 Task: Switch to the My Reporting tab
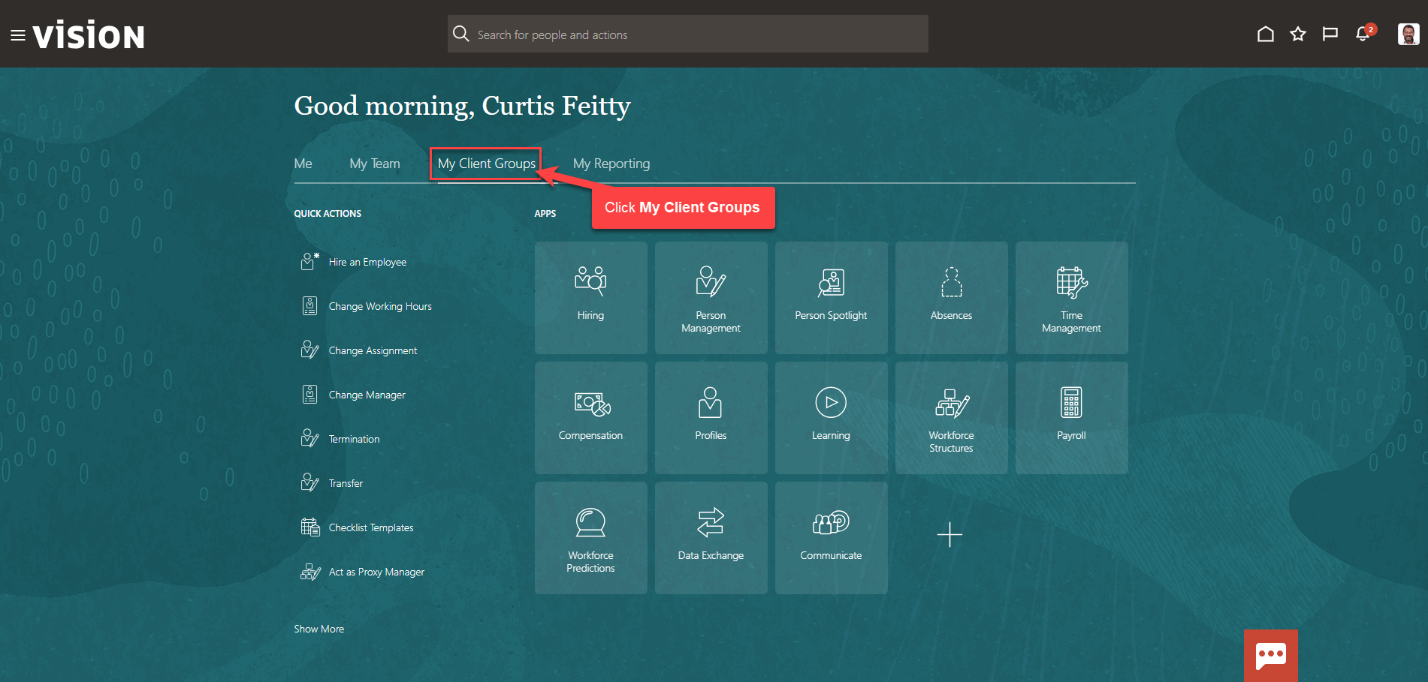tap(611, 164)
